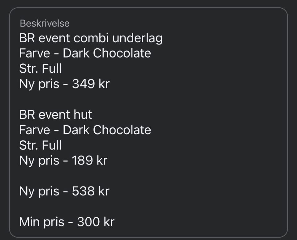Select the "Ny pris - 349 kr" line
Image resolution: width=297 pixels, height=240 pixels.
click(x=64, y=84)
